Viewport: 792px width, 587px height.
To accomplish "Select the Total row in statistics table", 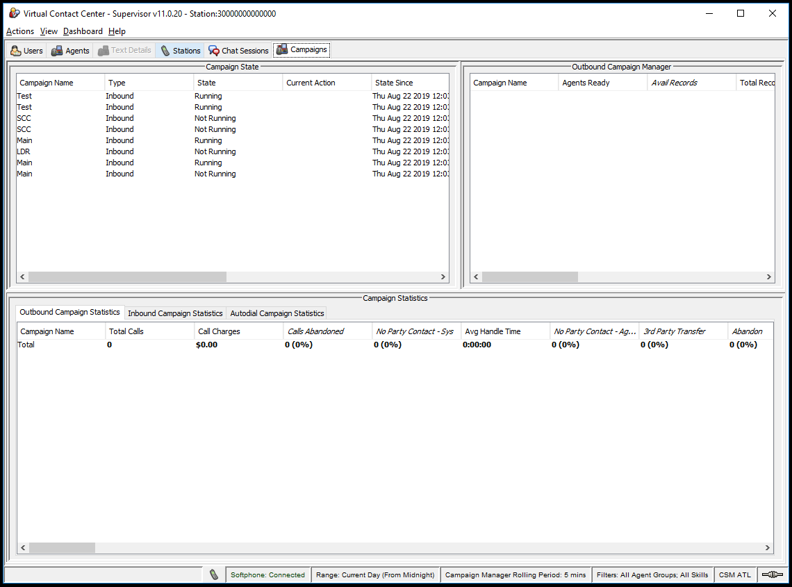I will point(395,345).
